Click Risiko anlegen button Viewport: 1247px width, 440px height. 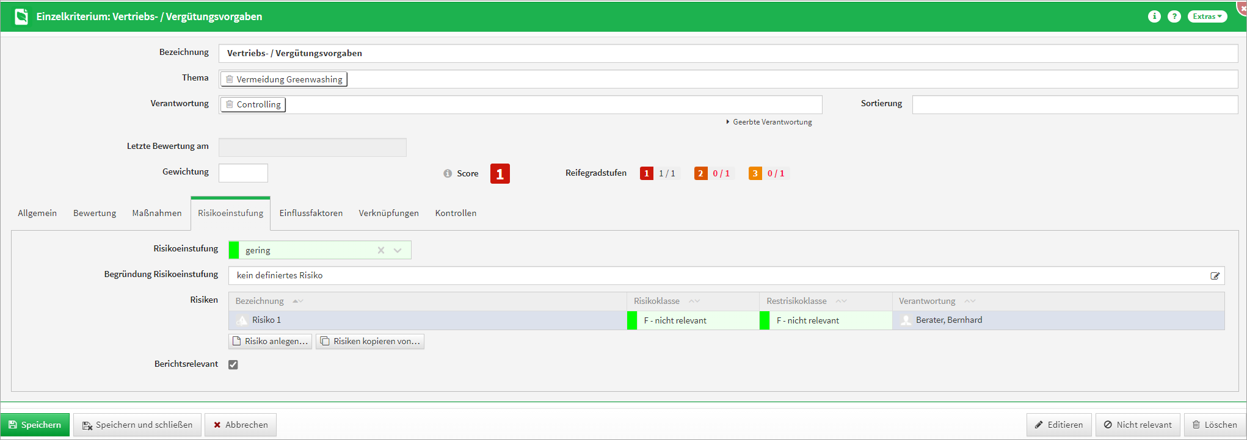(270, 341)
